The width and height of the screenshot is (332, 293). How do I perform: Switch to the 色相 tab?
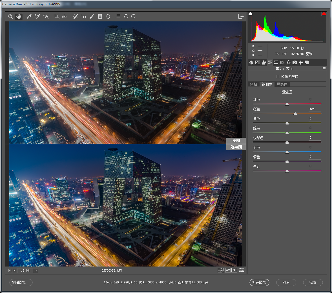[x=254, y=84]
